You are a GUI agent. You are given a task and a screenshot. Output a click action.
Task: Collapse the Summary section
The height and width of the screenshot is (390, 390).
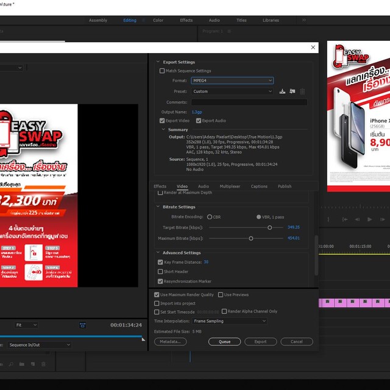[x=163, y=129]
